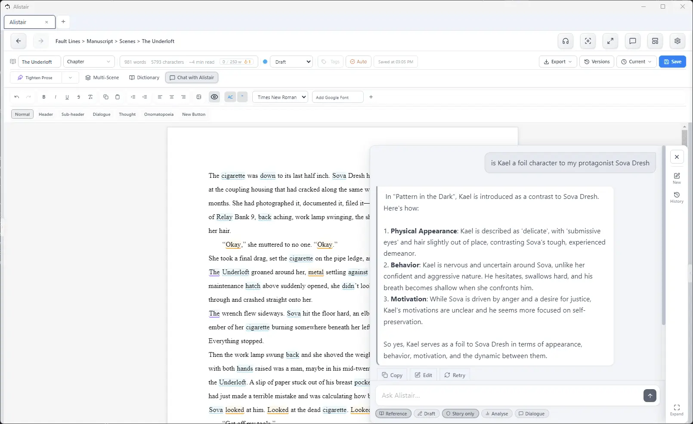Open the Chapter type dropdown
The height and width of the screenshot is (424, 693).
(x=89, y=62)
